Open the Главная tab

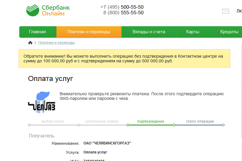37,32
